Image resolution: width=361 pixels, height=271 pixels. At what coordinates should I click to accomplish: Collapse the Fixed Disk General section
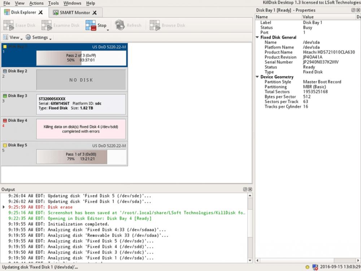coord(257,37)
